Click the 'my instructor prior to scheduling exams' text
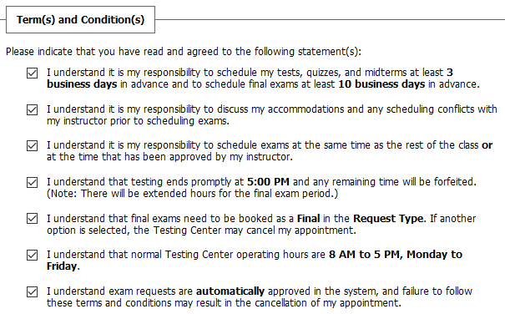The width and height of the screenshot is (505, 314). pos(138,121)
